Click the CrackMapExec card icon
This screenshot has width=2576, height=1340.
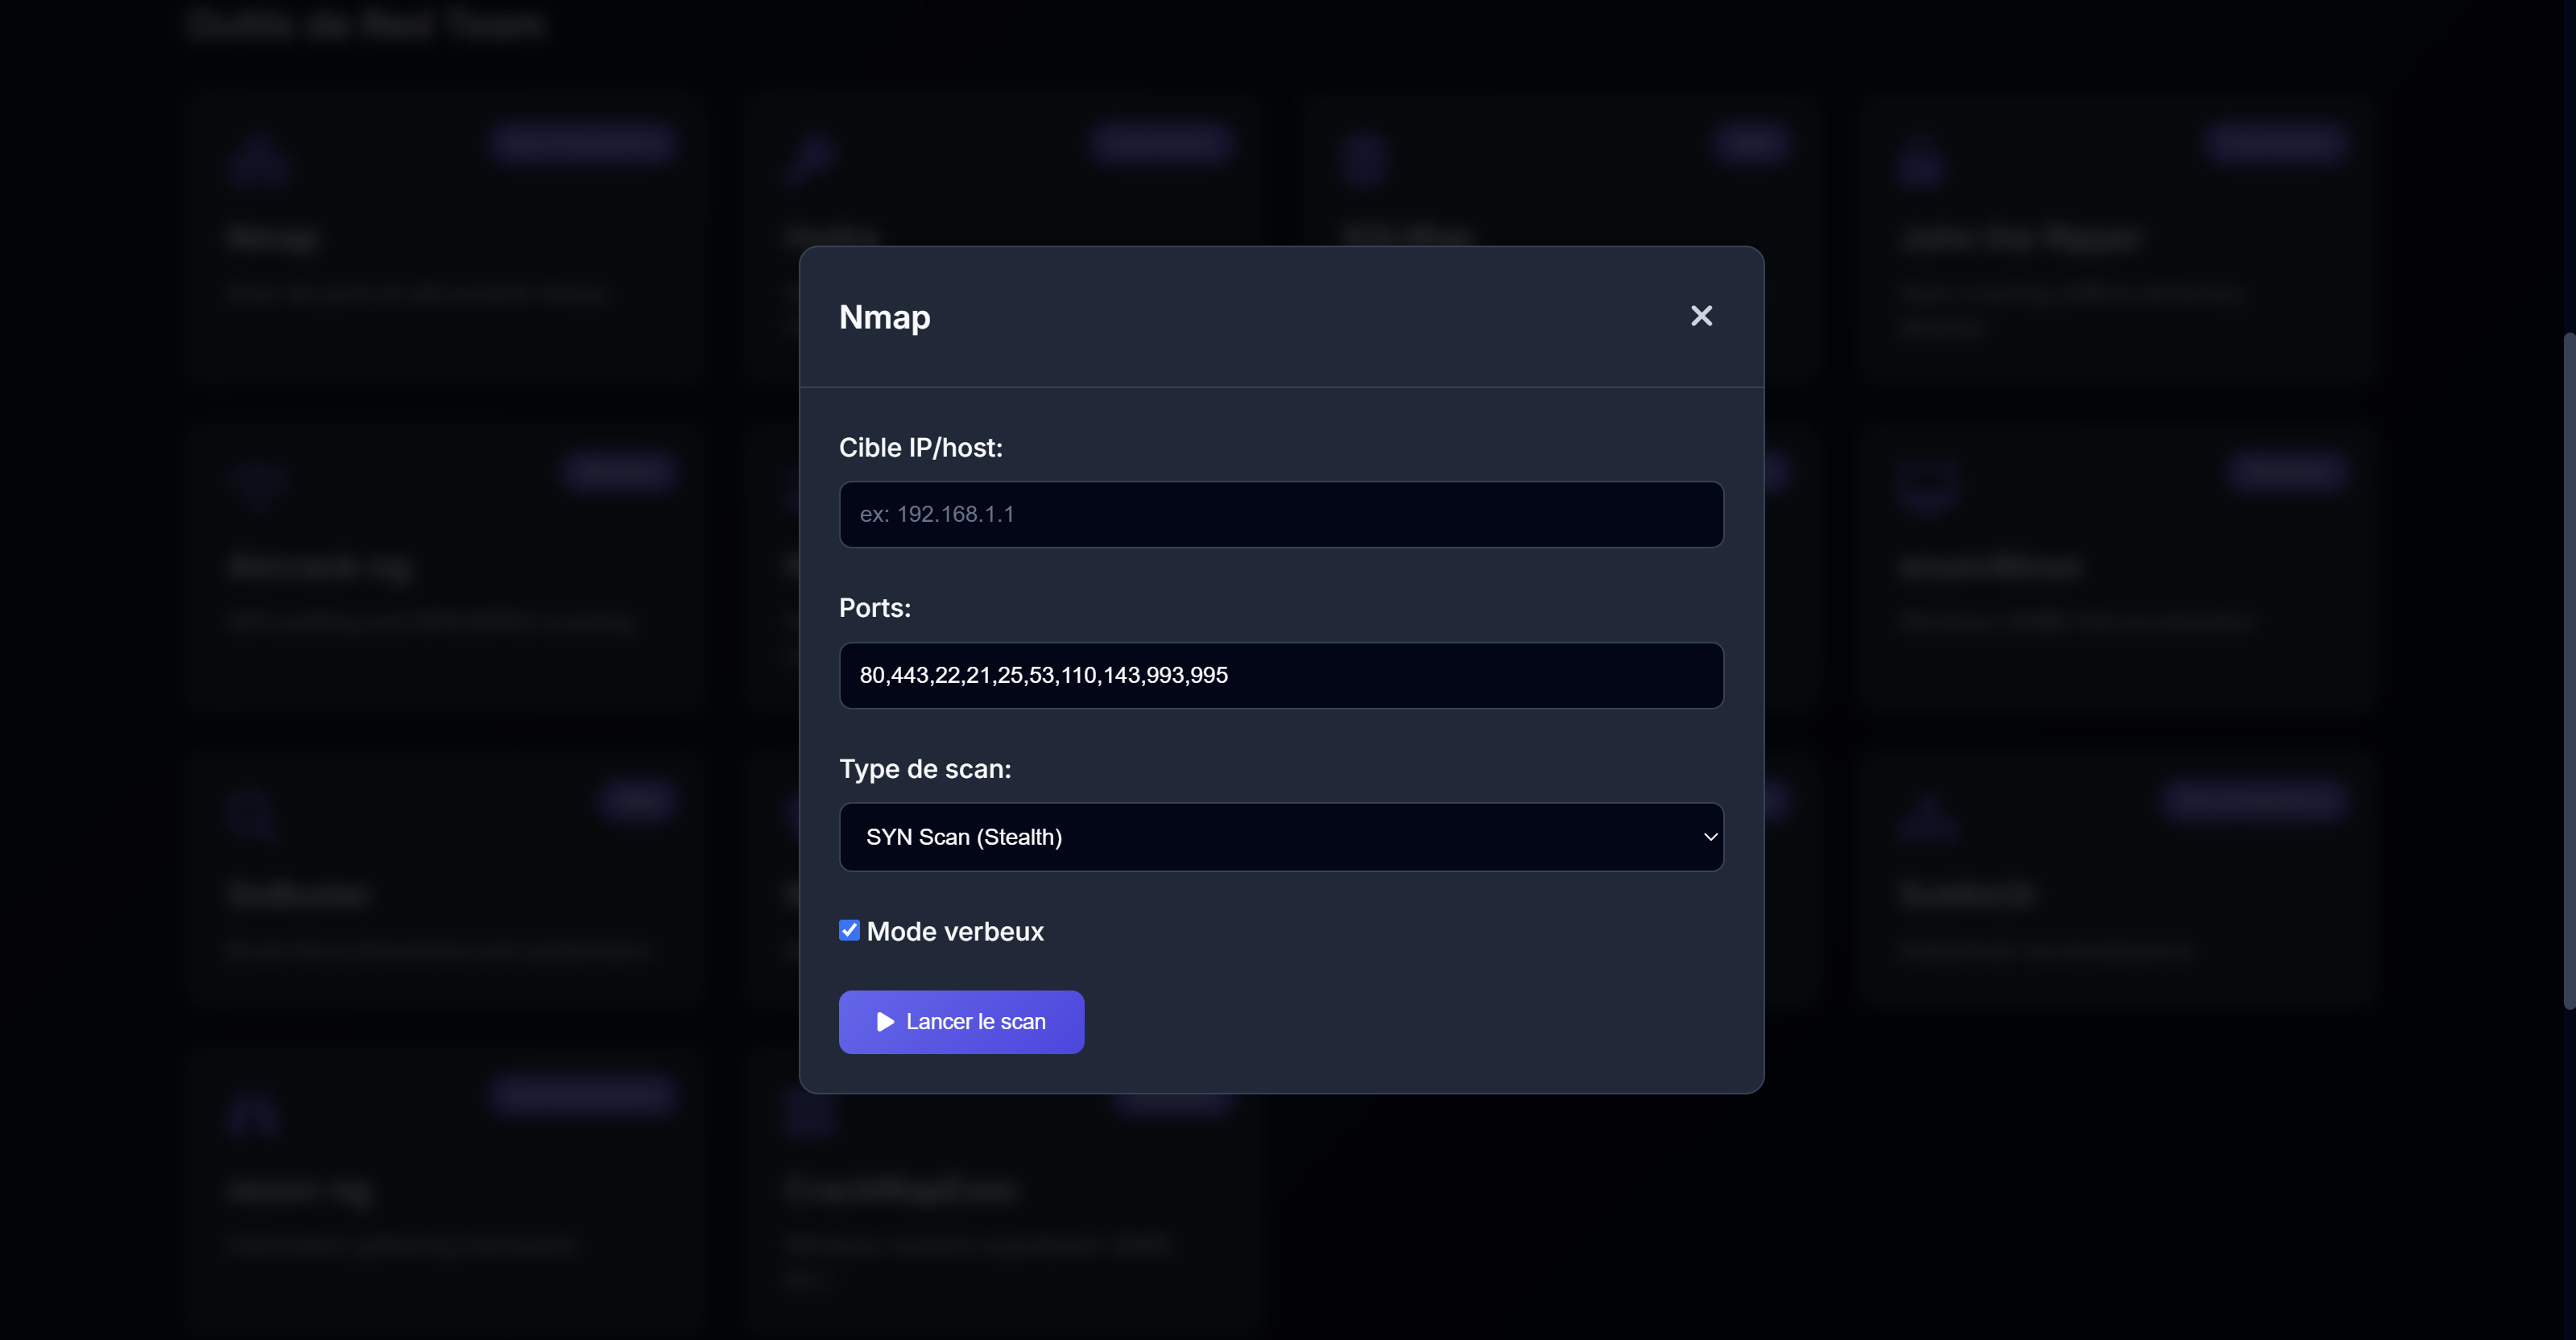808,1114
